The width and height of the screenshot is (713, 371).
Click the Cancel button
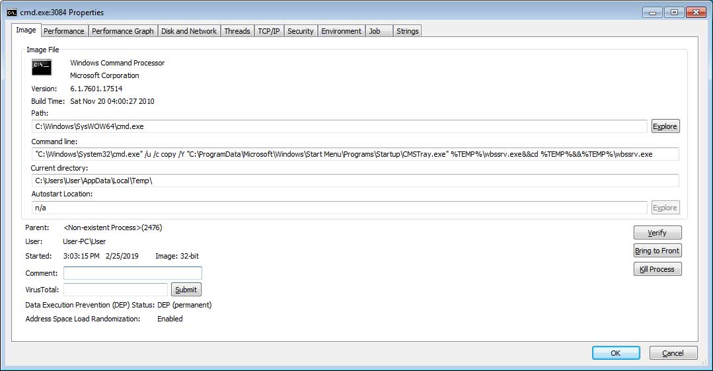673,352
